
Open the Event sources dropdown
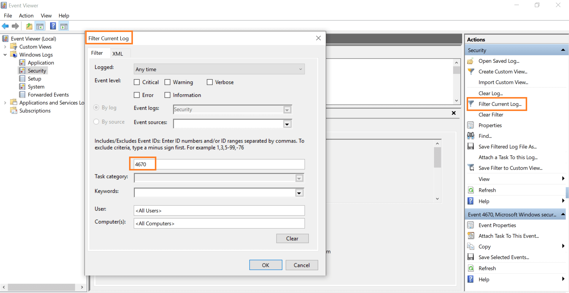pos(287,124)
